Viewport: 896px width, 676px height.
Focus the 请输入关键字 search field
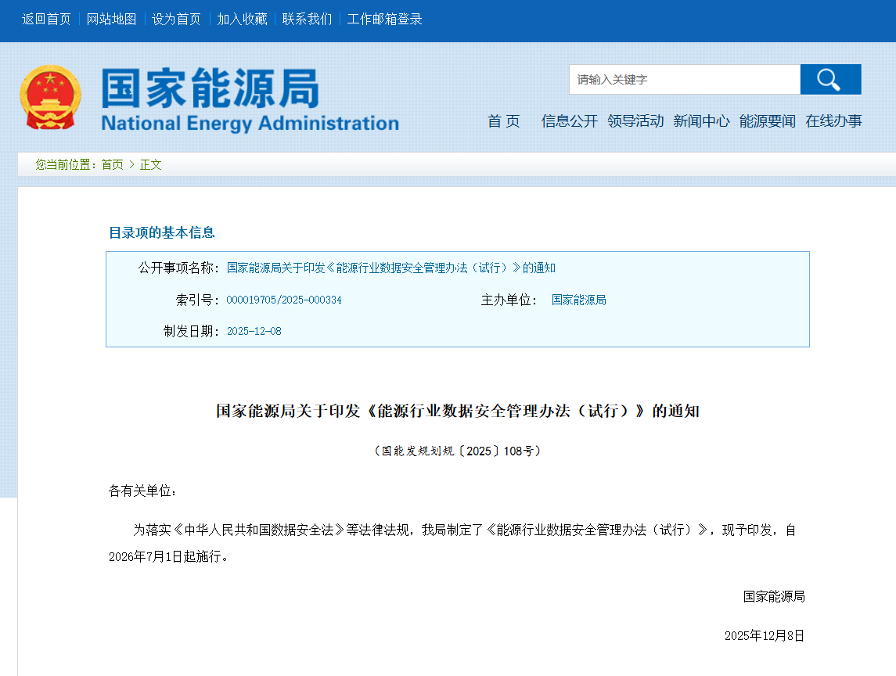click(x=684, y=80)
